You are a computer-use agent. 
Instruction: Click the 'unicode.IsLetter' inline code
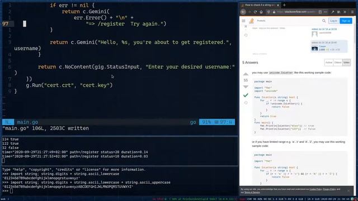coord(281,73)
